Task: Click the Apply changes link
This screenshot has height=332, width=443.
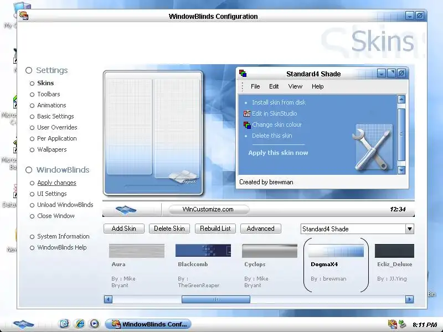Action: tap(56, 183)
